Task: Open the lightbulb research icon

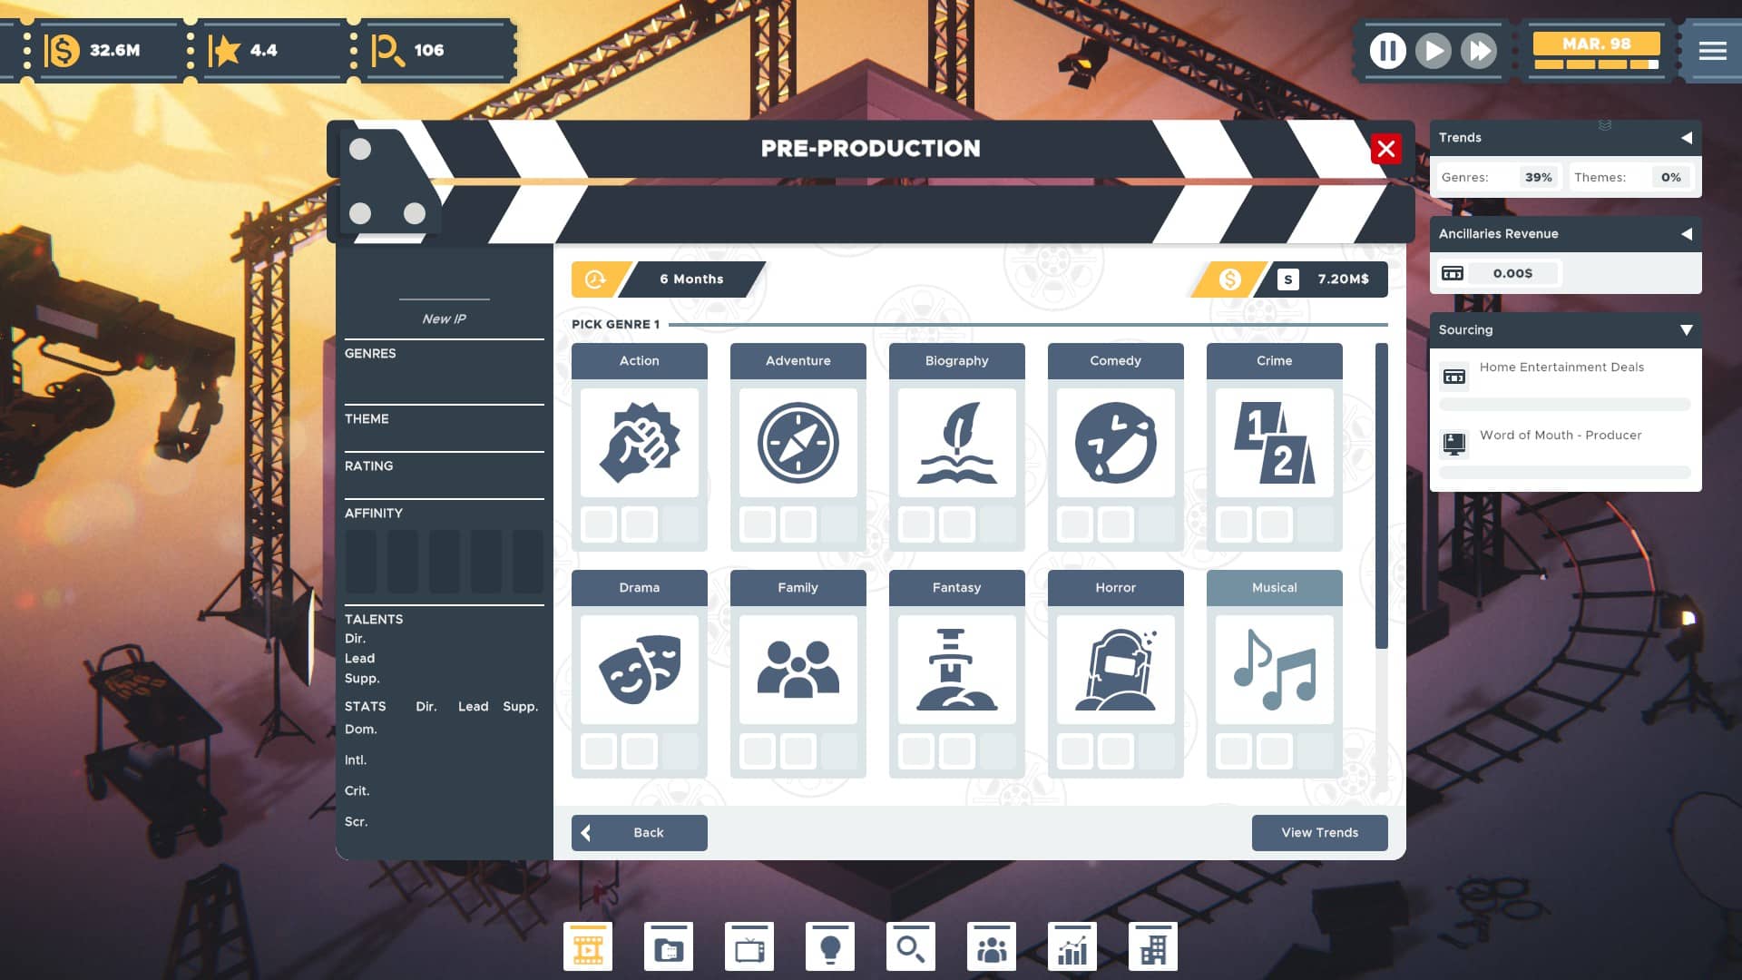Action: [x=830, y=947]
